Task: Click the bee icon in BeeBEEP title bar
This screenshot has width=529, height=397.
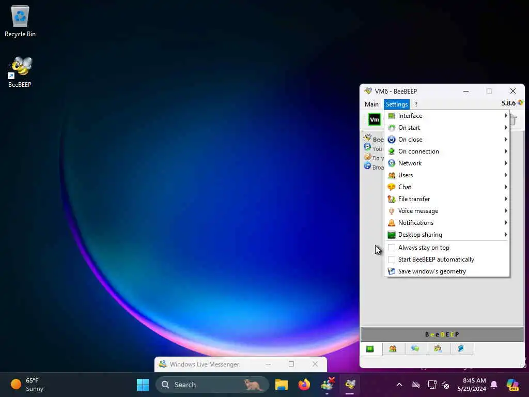Action: click(368, 91)
